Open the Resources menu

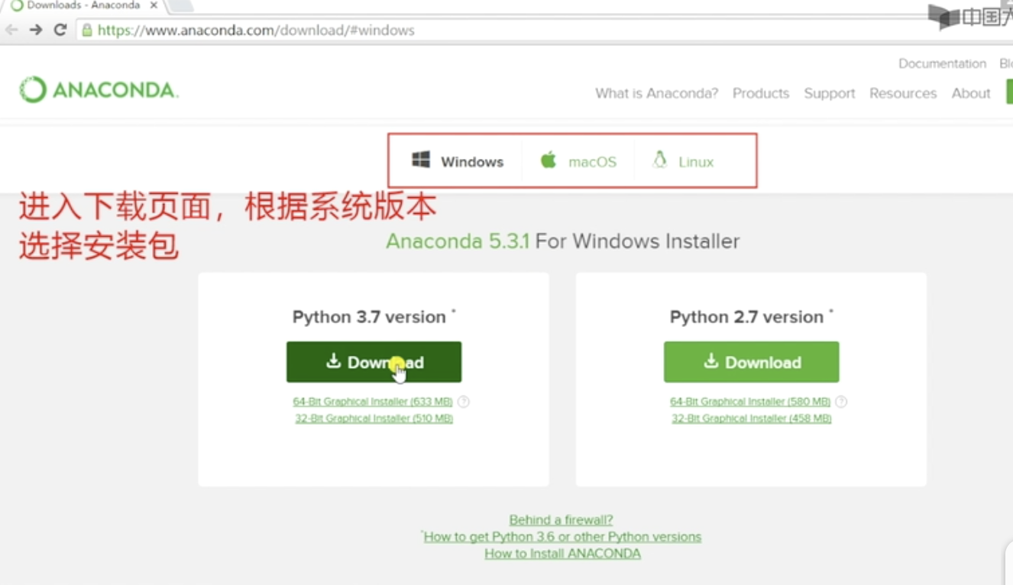coord(903,93)
